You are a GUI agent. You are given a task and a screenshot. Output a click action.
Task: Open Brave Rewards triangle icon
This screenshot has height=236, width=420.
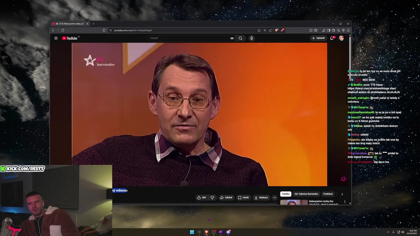pos(282,30)
